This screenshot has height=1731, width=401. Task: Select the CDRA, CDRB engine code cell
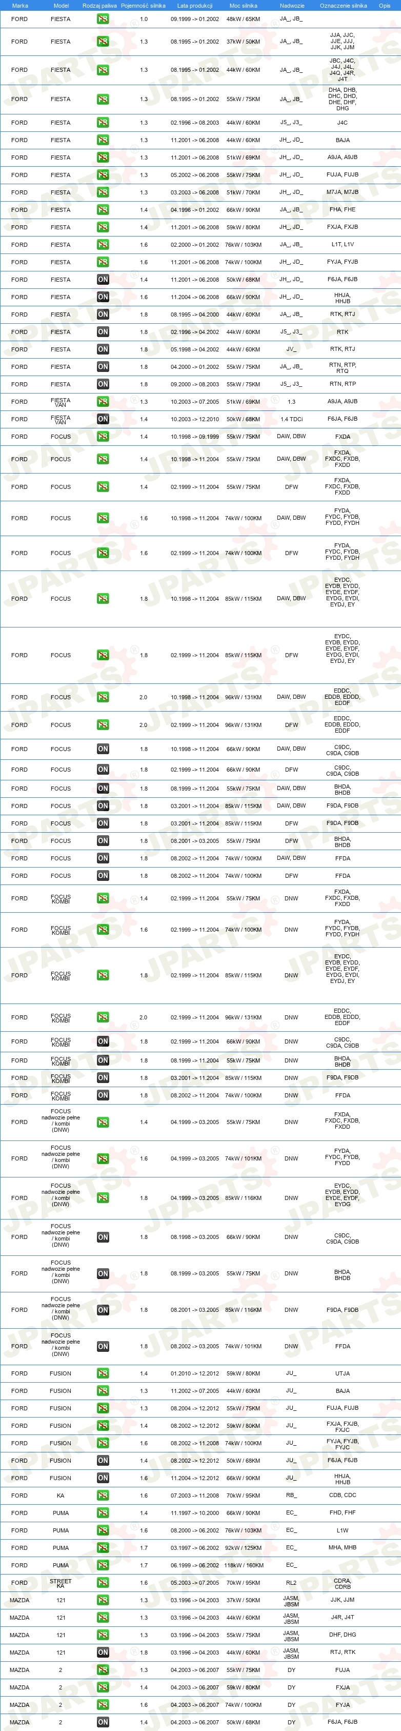[343, 1583]
